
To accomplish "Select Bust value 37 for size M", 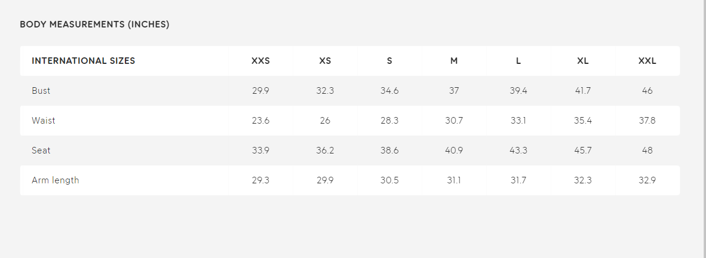I will tap(454, 91).
